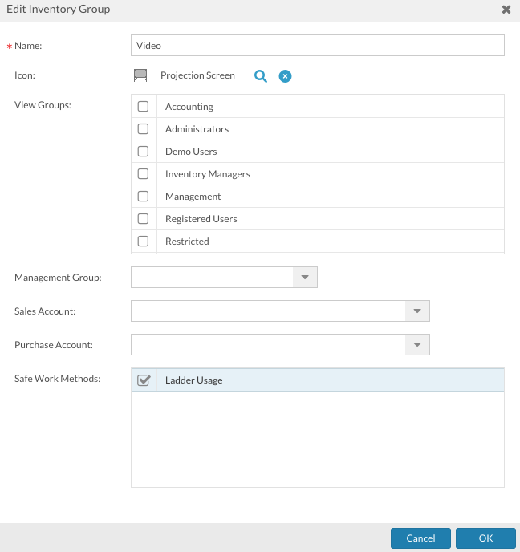Click the Projection Screen icon preview
The width and height of the screenshot is (520, 552).
pyautogui.click(x=140, y=75)
